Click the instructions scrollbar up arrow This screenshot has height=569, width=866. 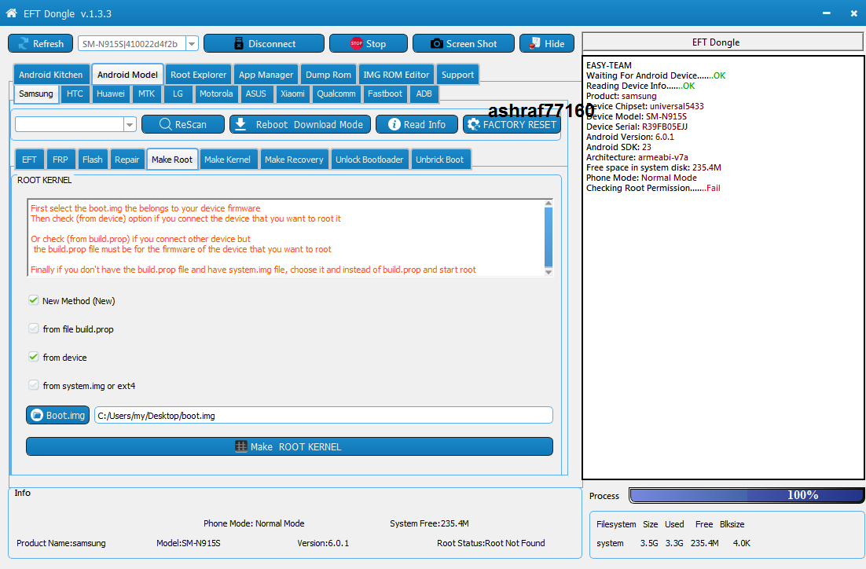pos(549,204)
